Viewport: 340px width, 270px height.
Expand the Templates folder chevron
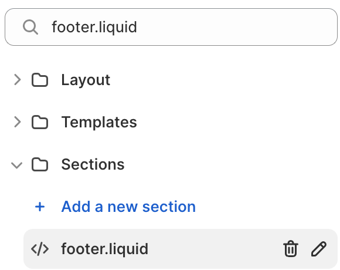18,122
